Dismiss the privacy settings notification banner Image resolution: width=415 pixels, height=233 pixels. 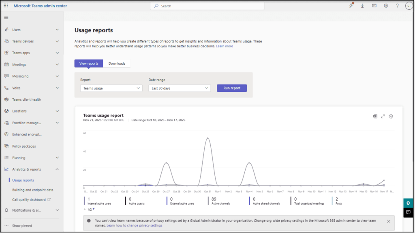388,221
